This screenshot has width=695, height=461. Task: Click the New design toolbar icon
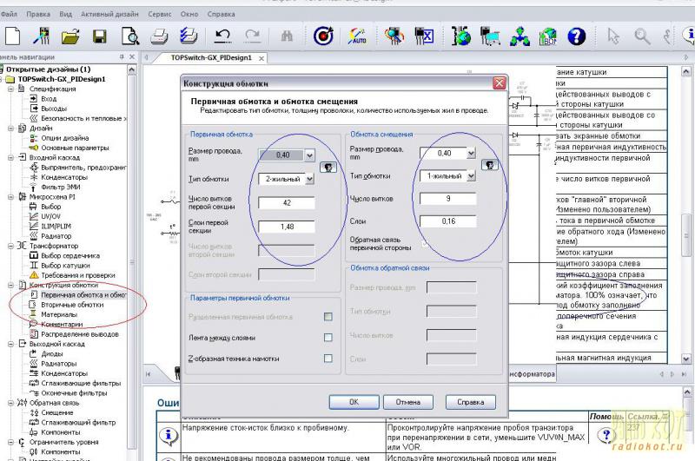pyautogui.click(x=12, y=36)
